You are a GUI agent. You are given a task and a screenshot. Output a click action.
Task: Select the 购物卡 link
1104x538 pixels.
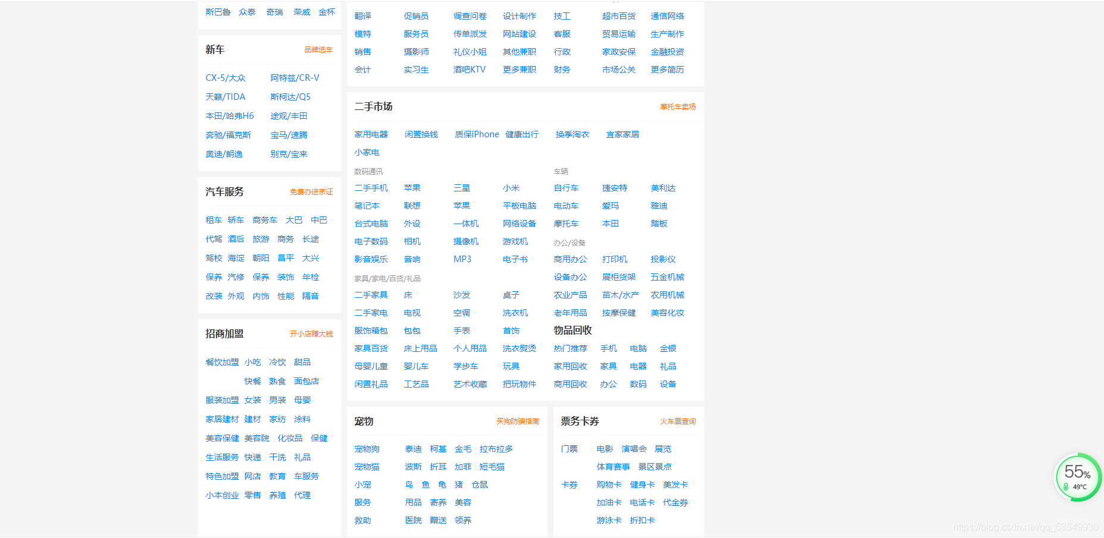pyautogui.click(x=609, y=484)
